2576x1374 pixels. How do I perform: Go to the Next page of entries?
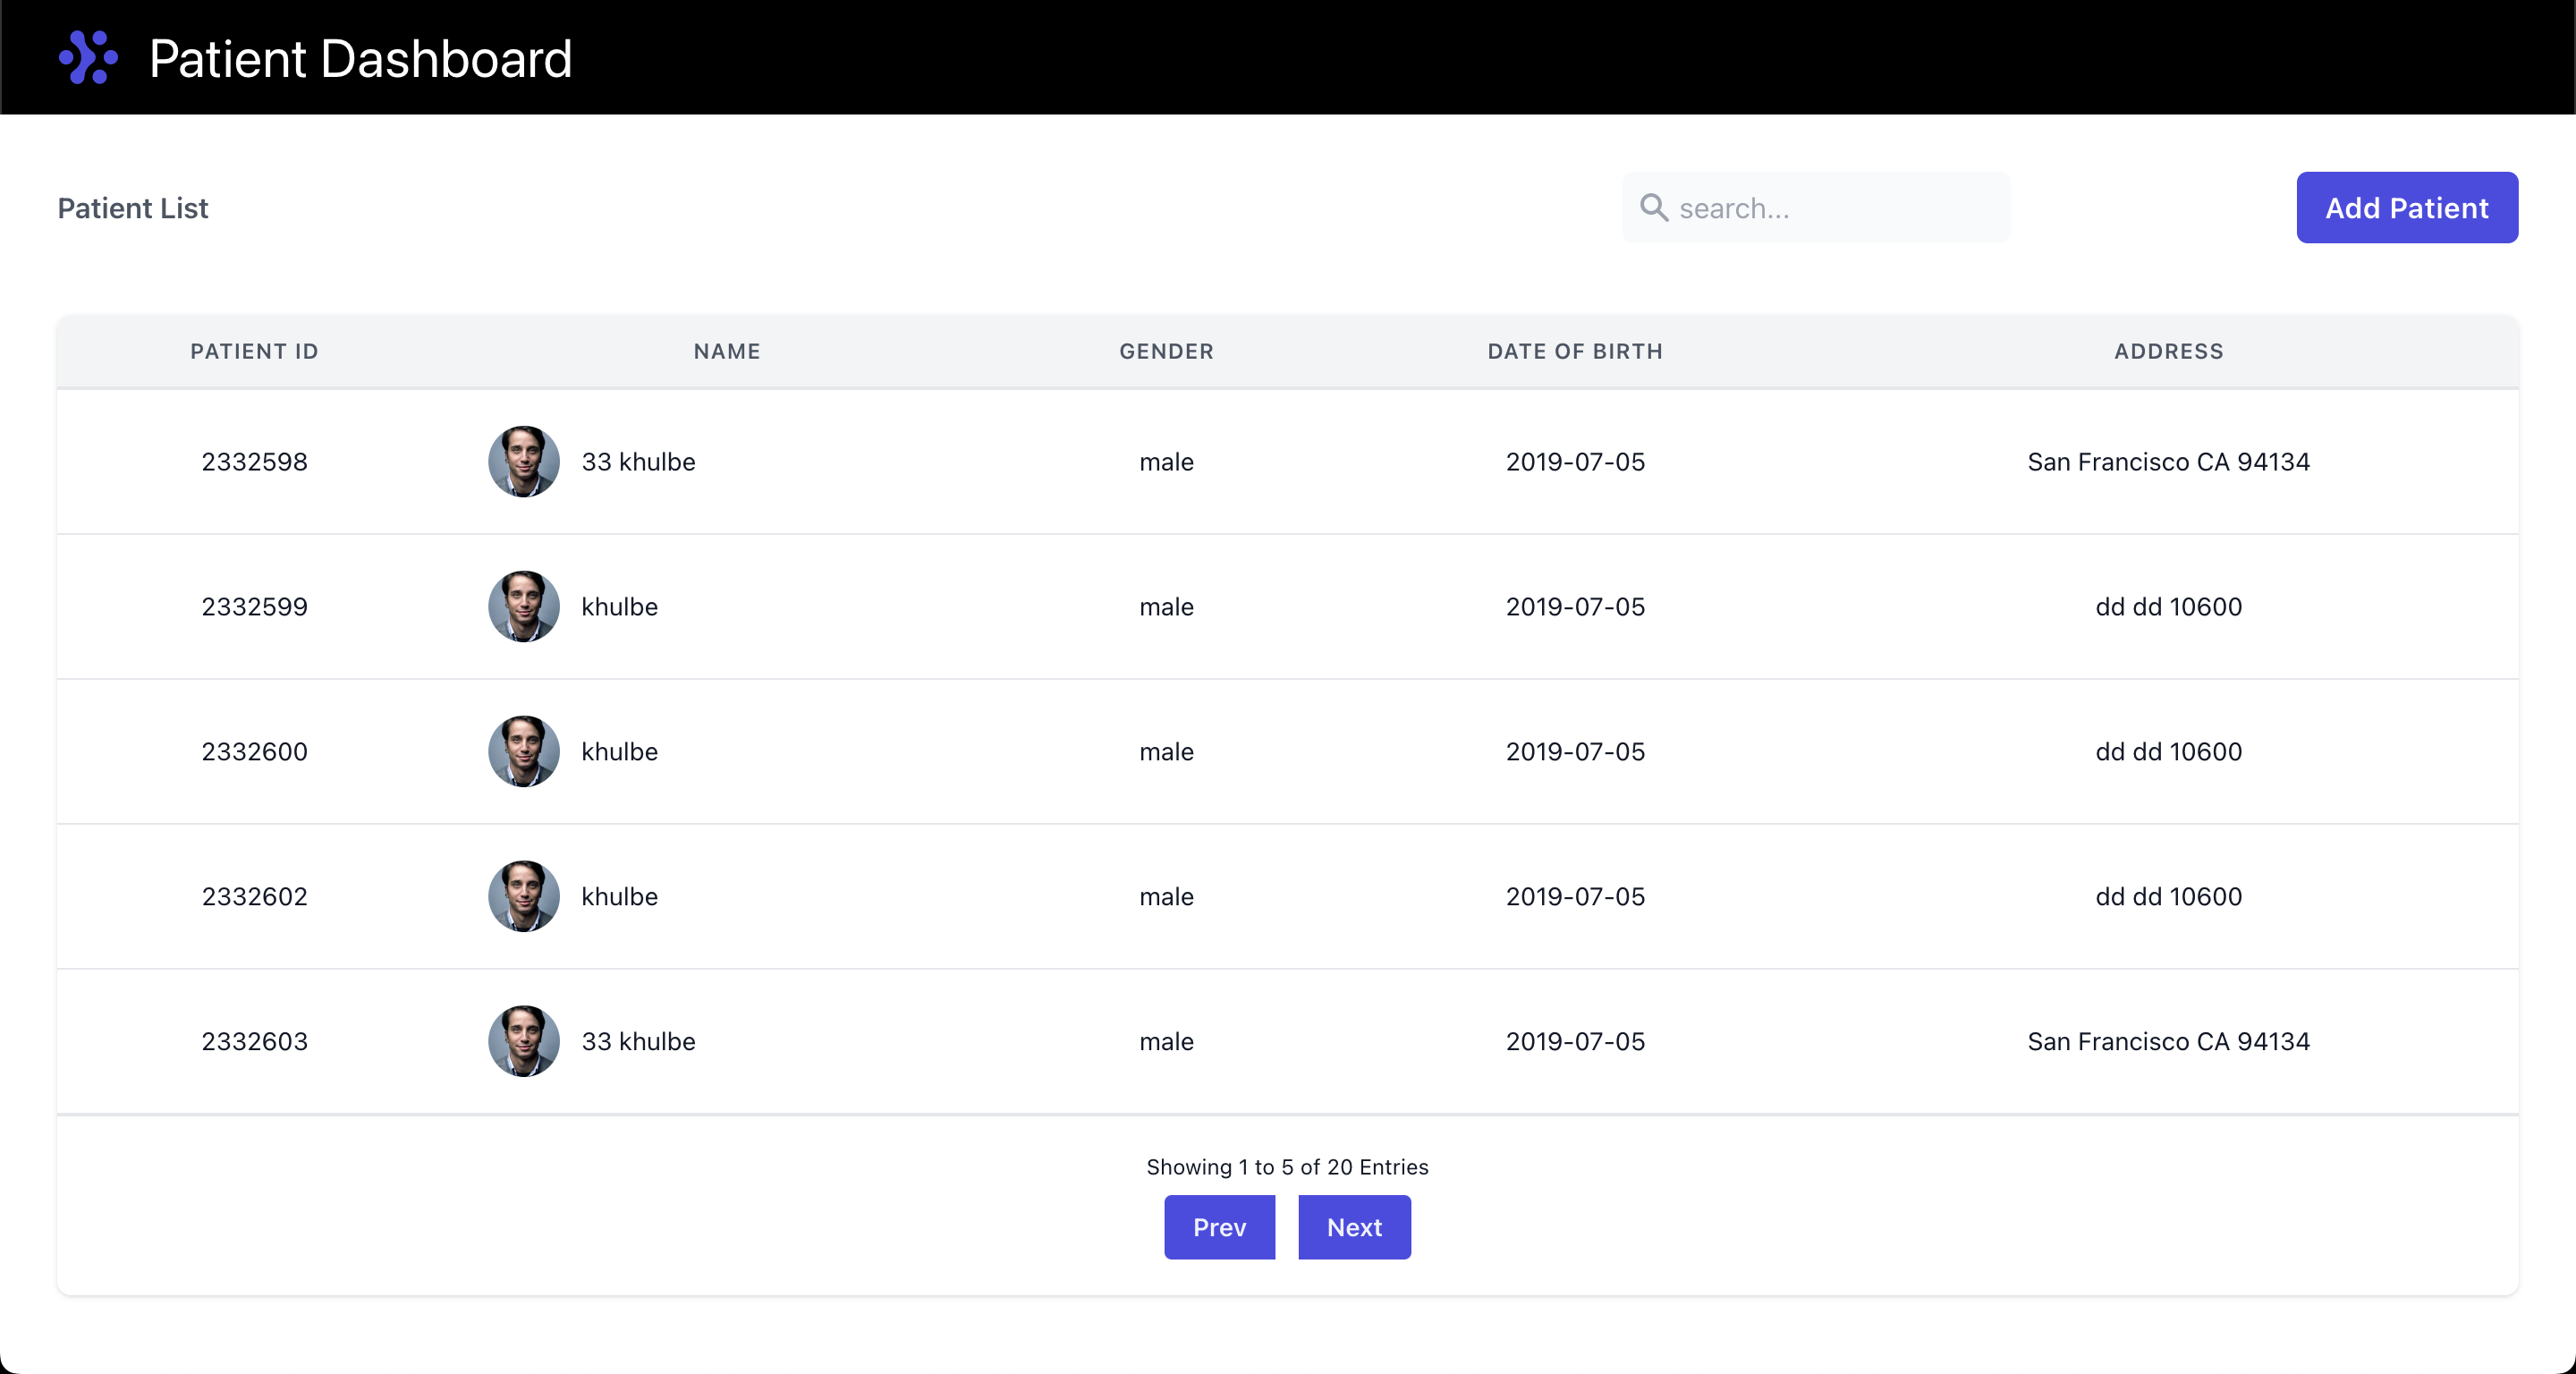[x=1354, y=1227]
